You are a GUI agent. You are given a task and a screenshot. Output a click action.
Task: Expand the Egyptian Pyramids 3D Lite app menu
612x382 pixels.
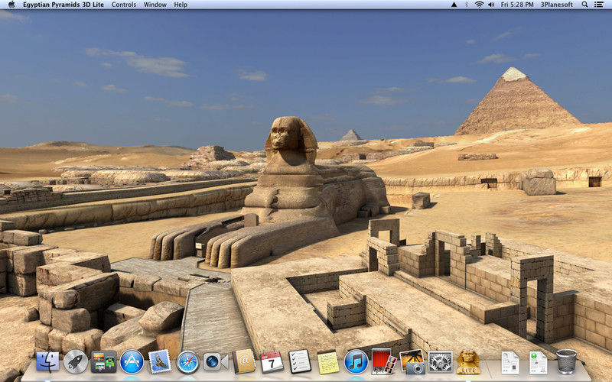(63, 5)
